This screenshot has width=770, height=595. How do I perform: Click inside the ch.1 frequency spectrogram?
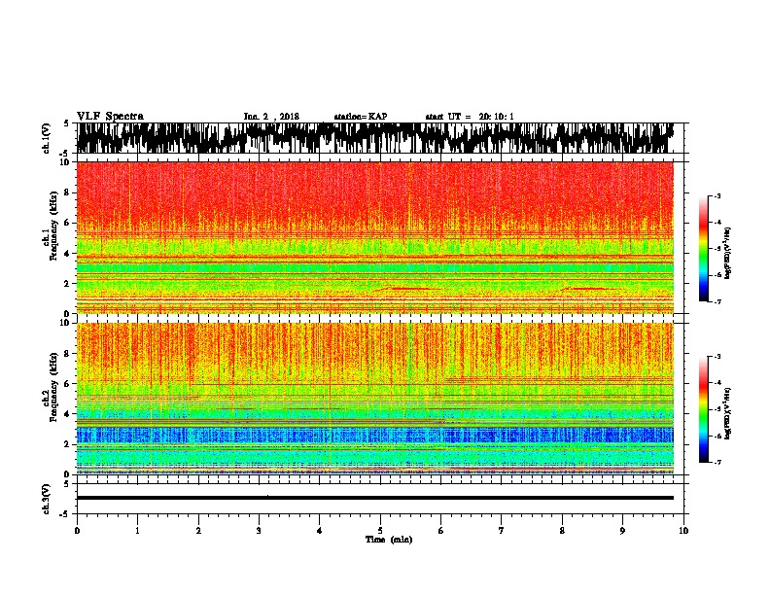coord(374,237)
